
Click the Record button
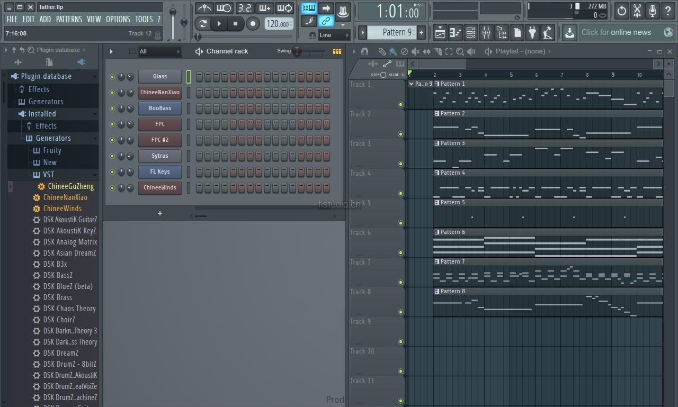tap(253, 23)
